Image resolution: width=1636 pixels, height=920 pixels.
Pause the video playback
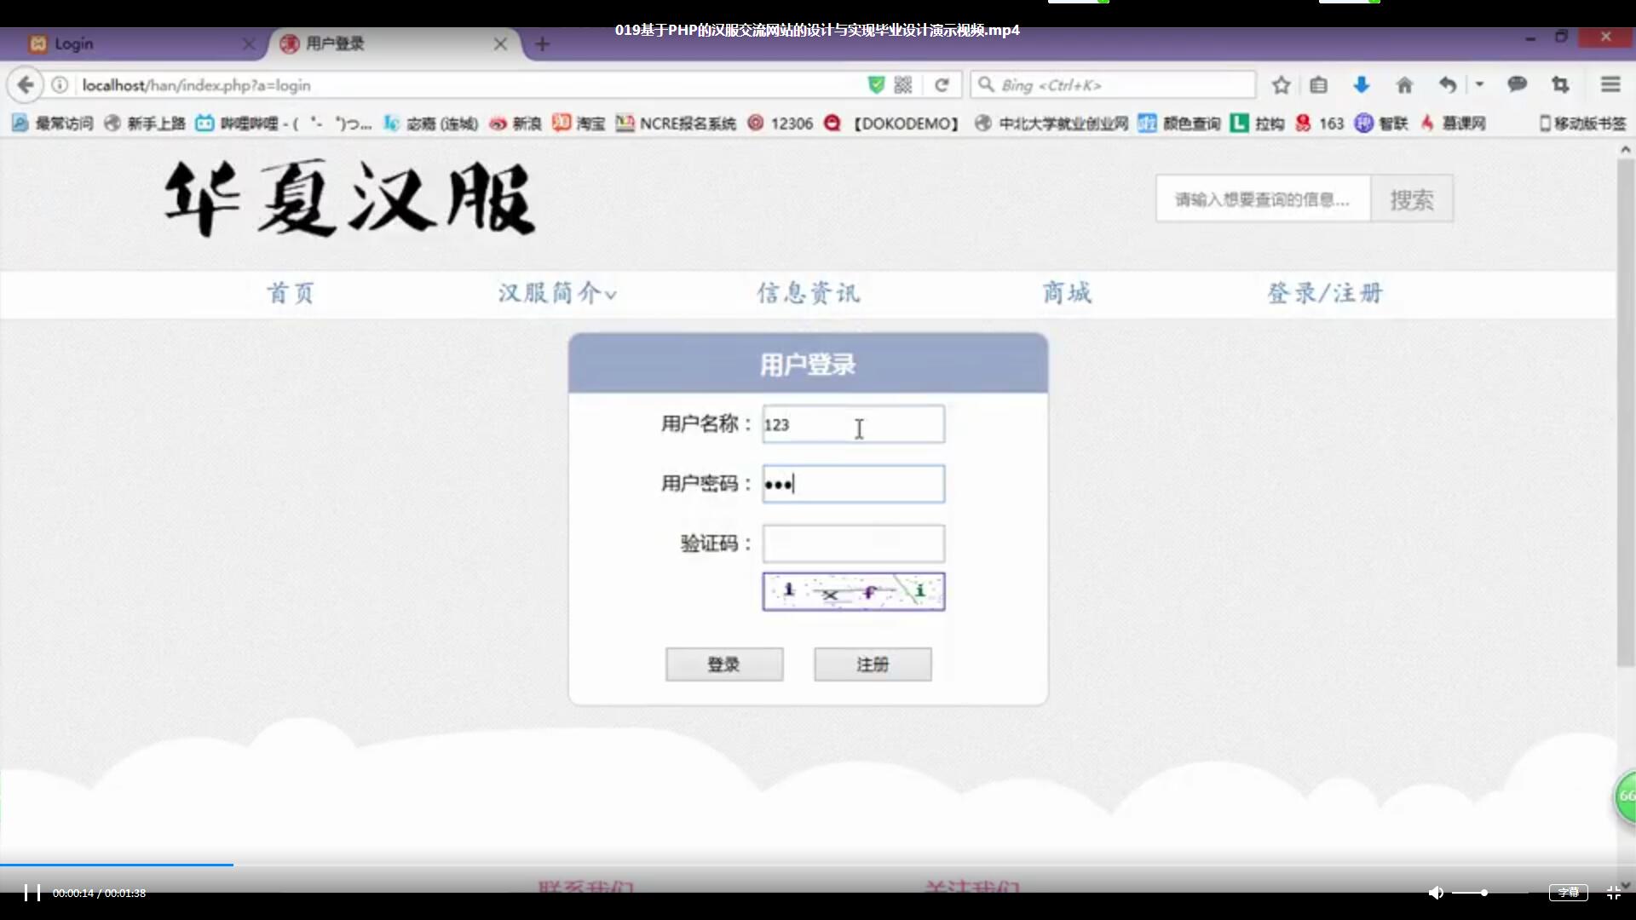point(32,893)
